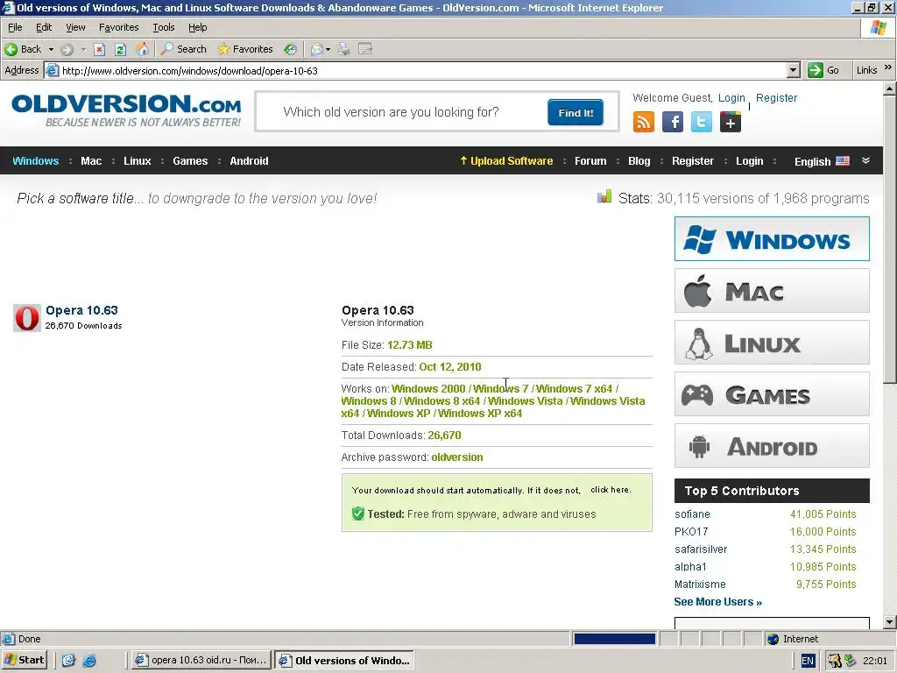Viewport: 897px width, 673px height.
Task: Click the big Android sidebar button
Action: pos(772,446)
